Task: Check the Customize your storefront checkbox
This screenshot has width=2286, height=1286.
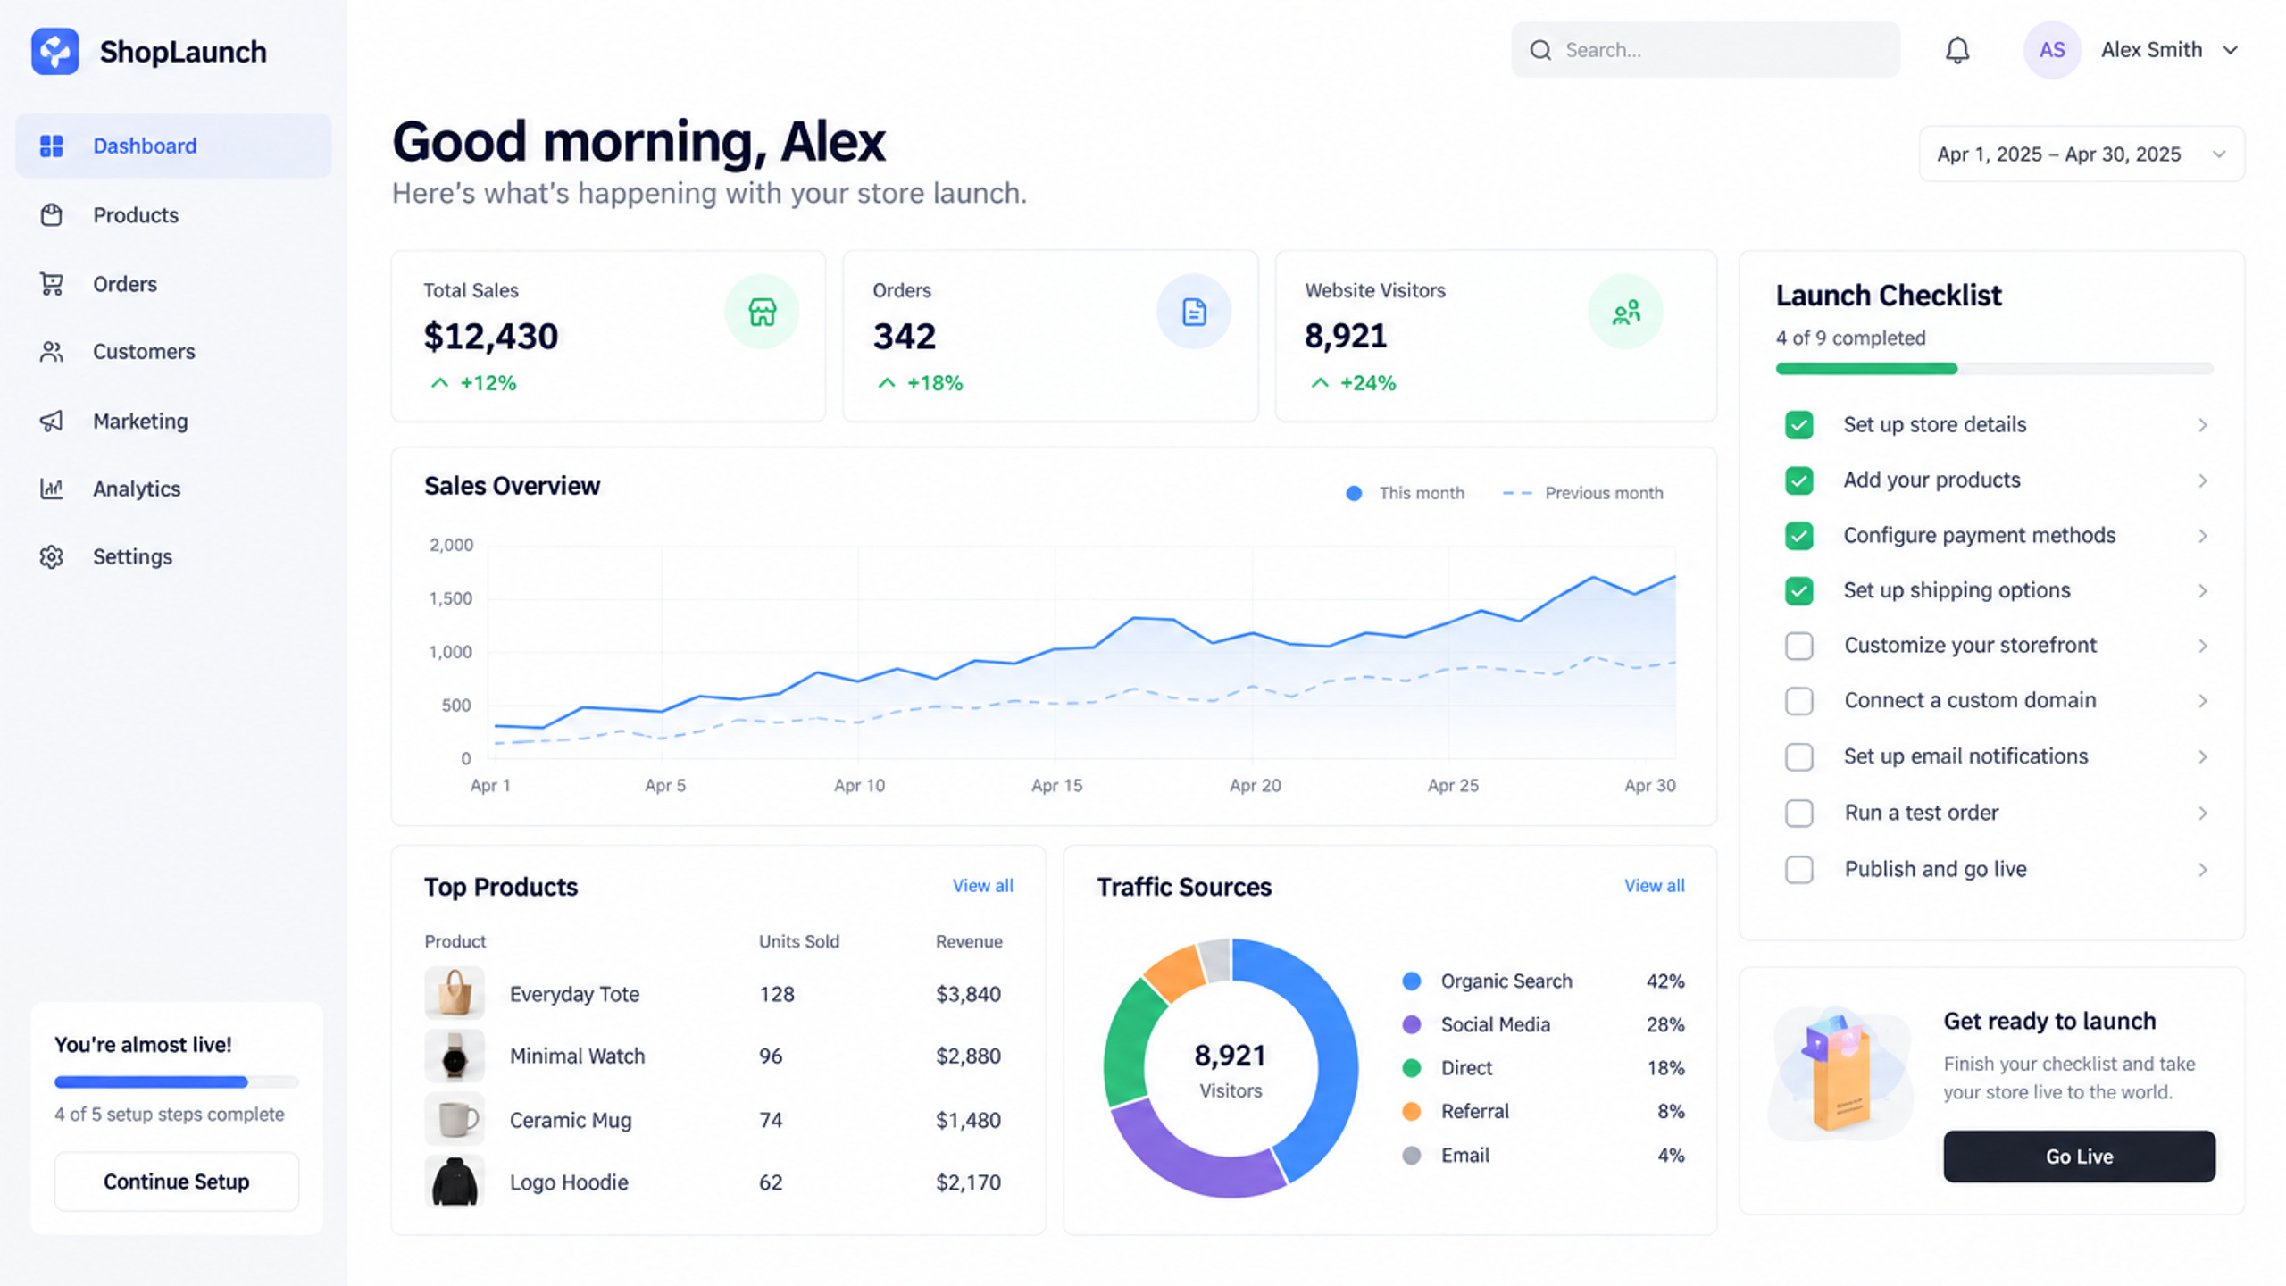Action: (x=1799, y=646)
